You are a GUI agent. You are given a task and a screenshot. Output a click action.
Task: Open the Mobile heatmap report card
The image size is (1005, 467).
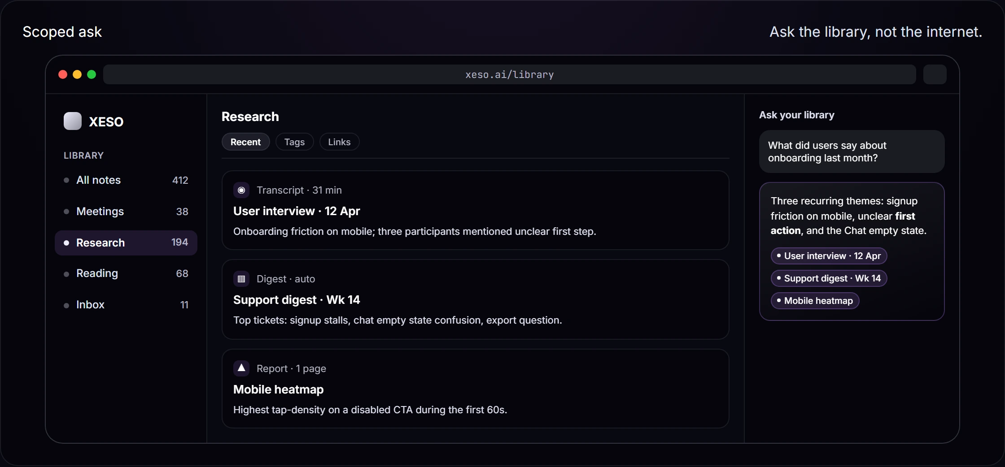(476, 389)
